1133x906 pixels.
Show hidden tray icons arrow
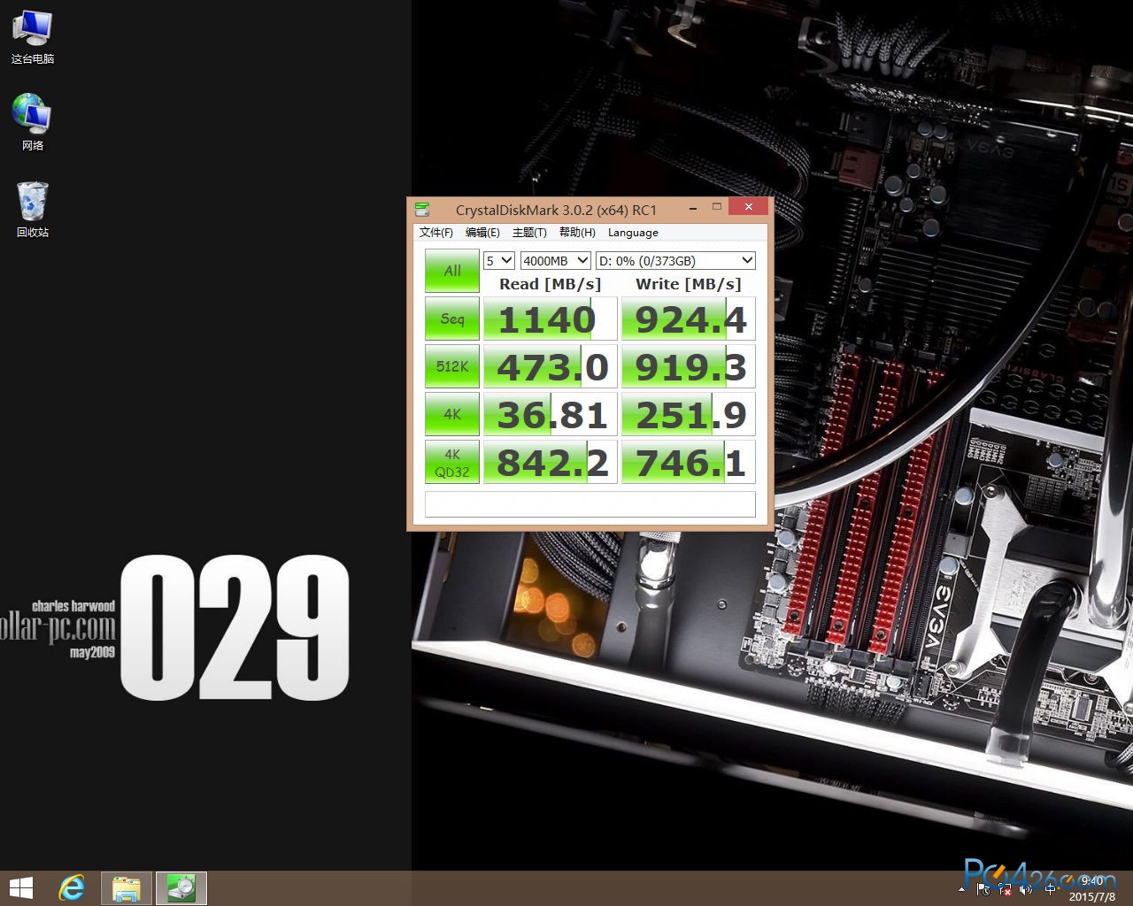pyautogui.click(x=962, y=889)
